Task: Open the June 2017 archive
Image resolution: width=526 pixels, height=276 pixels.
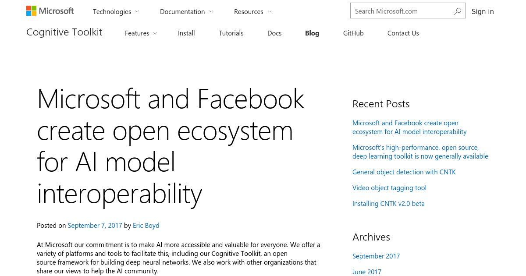Action: click(x=367, y=272)
